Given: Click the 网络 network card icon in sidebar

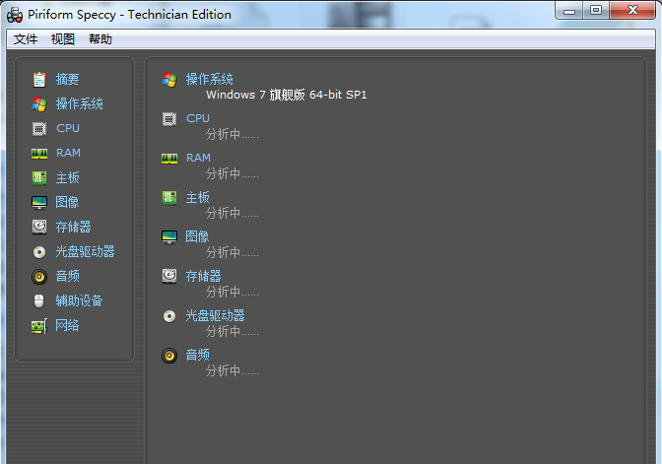Looking at the screenshot, I should point(39,326).
